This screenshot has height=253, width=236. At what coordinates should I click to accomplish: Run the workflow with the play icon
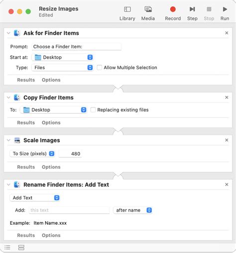point(225,9)
